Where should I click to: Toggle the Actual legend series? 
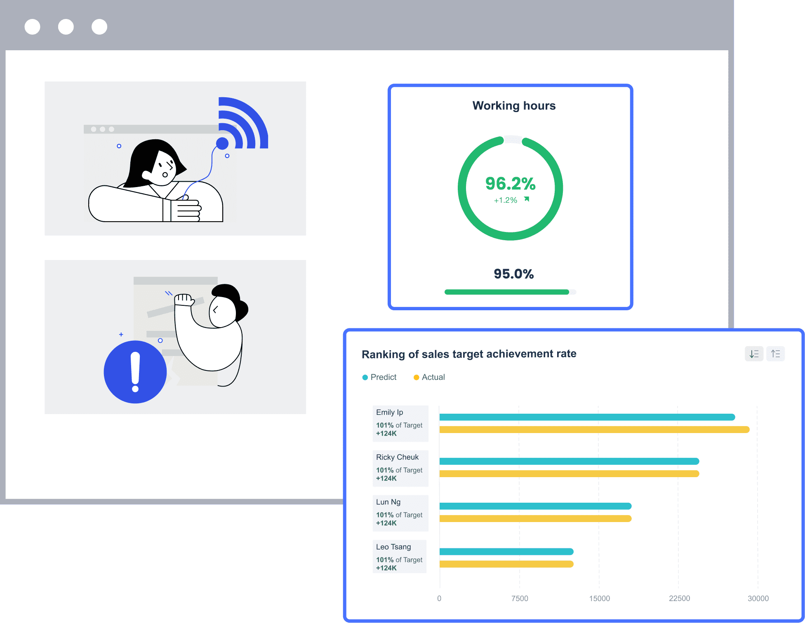coord(429,377)
